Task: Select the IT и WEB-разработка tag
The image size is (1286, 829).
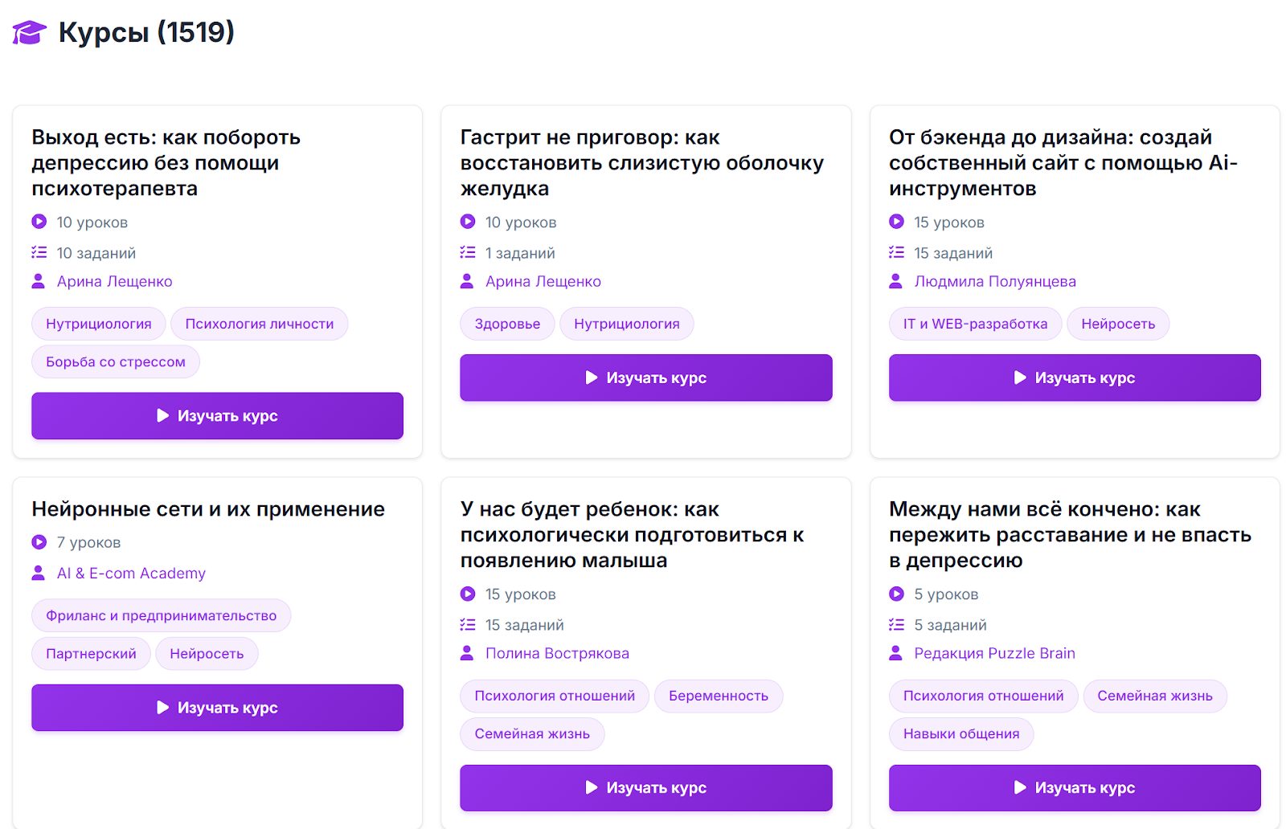Action: [975, 324]
